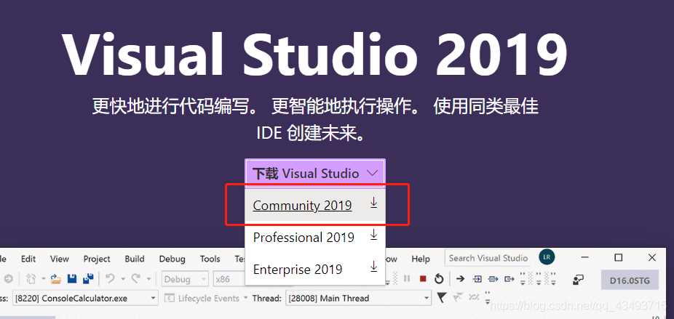Open the ConsoleCalculator.exe process dropdown
The width and height of the screenshot is (674, 319).
(x=86, y=298)
